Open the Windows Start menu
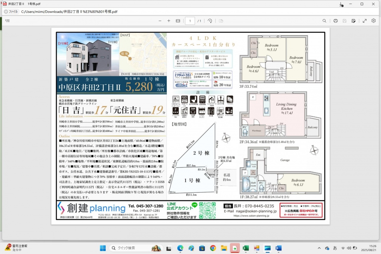The height and width of the screenshot is (254, 381). [103, 248]
